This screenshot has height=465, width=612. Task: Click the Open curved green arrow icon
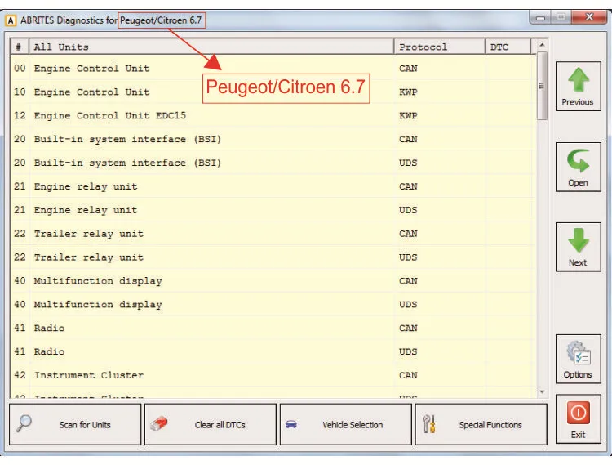click(x=578, y=161)
